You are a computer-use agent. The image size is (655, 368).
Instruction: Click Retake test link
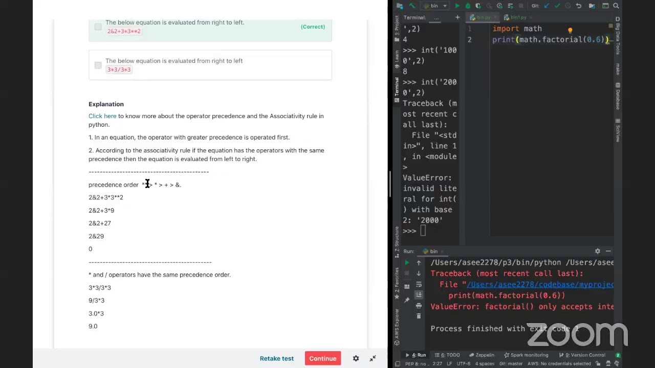tap(277, 358)
